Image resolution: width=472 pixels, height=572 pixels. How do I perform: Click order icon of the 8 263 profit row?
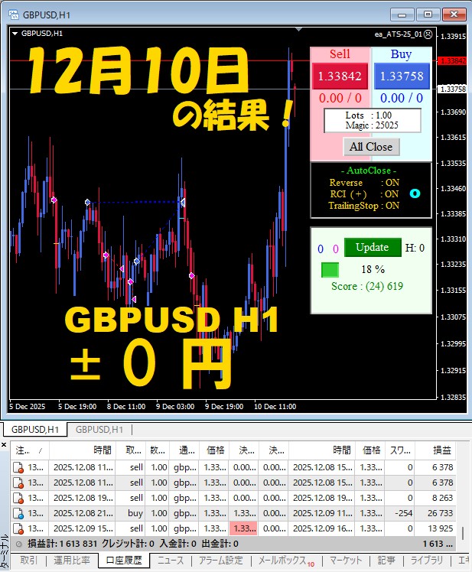(18, 499)
